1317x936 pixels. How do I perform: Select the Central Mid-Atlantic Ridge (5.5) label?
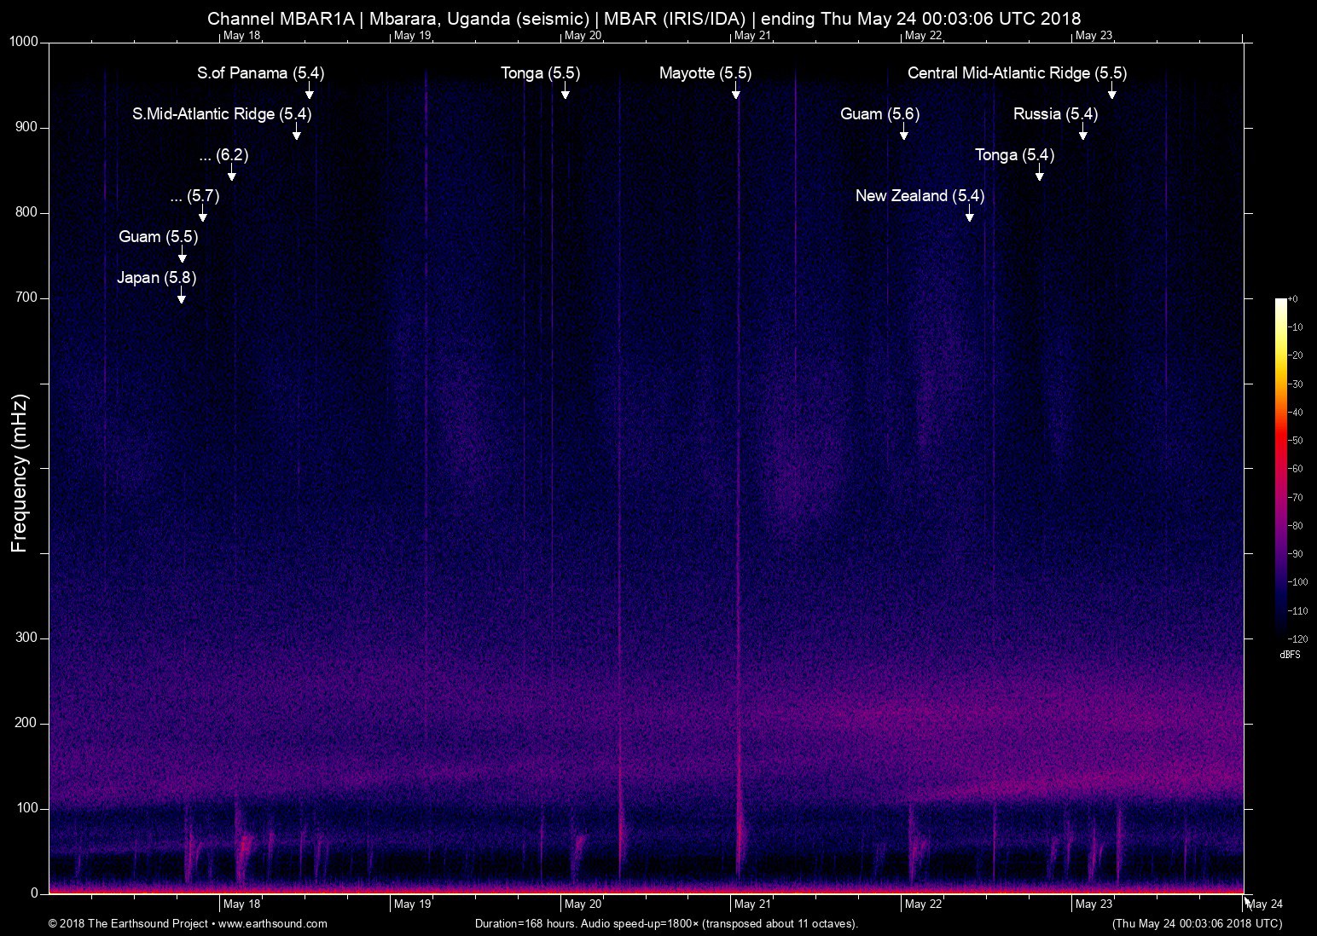point(1017,73)
